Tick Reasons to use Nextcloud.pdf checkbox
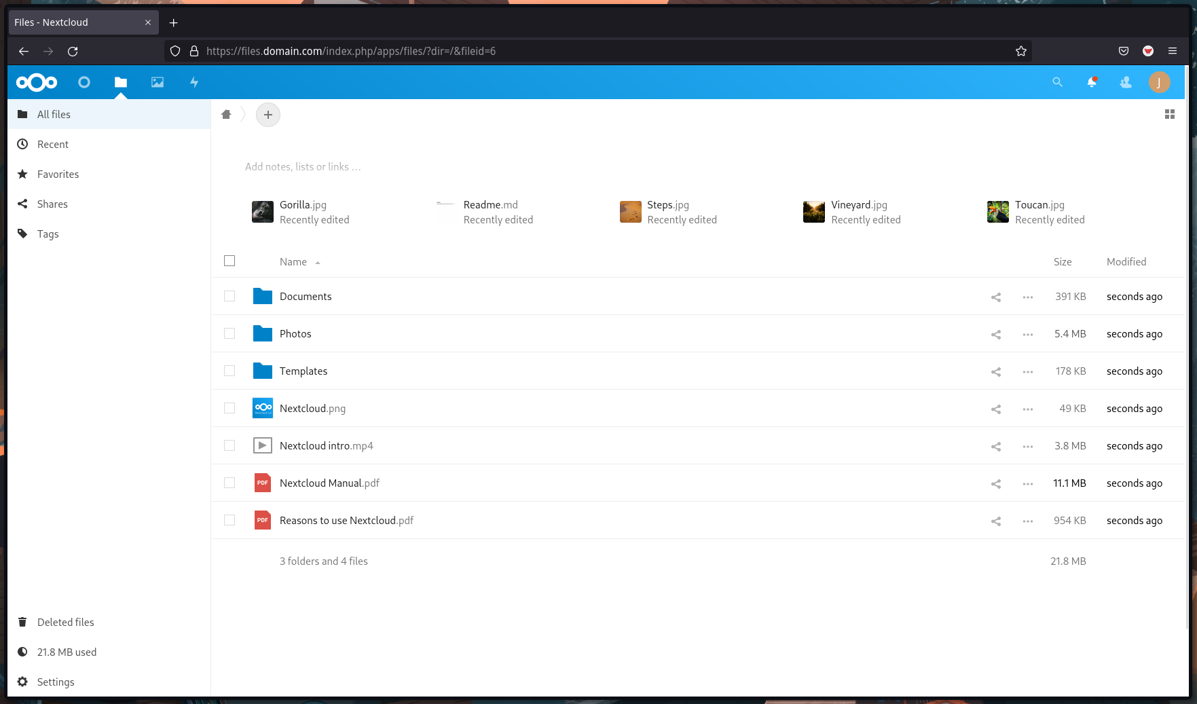Viewport: 1197px width, 704px height. pyautogui.click(x=229, y=520)
